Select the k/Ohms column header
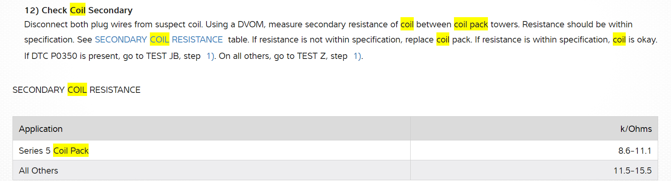 [636, 129]
